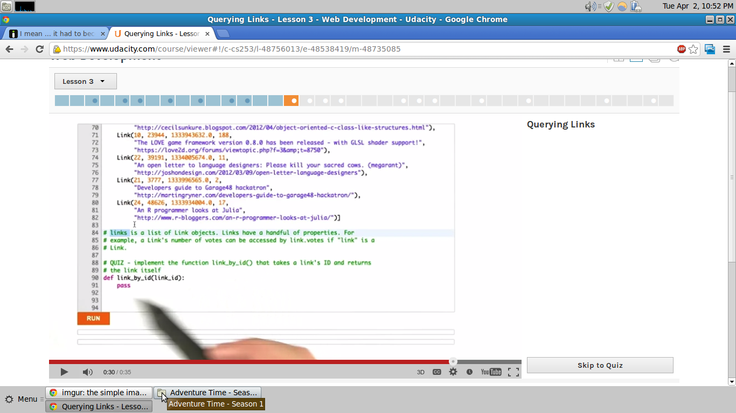Click the page scrollbar up arrow
Image resolution: width=736 pixels, height=413 pixels.
pos(732,63)
